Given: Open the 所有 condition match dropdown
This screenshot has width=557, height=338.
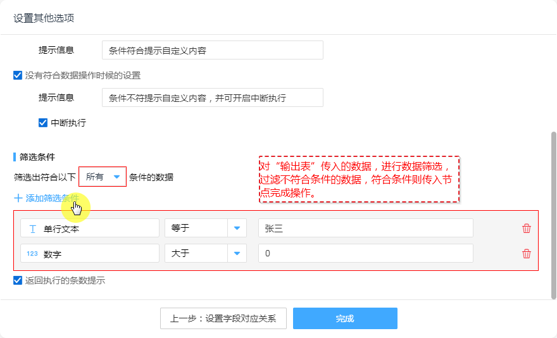Looking at the screenshot, I should (x=103, y=177).
